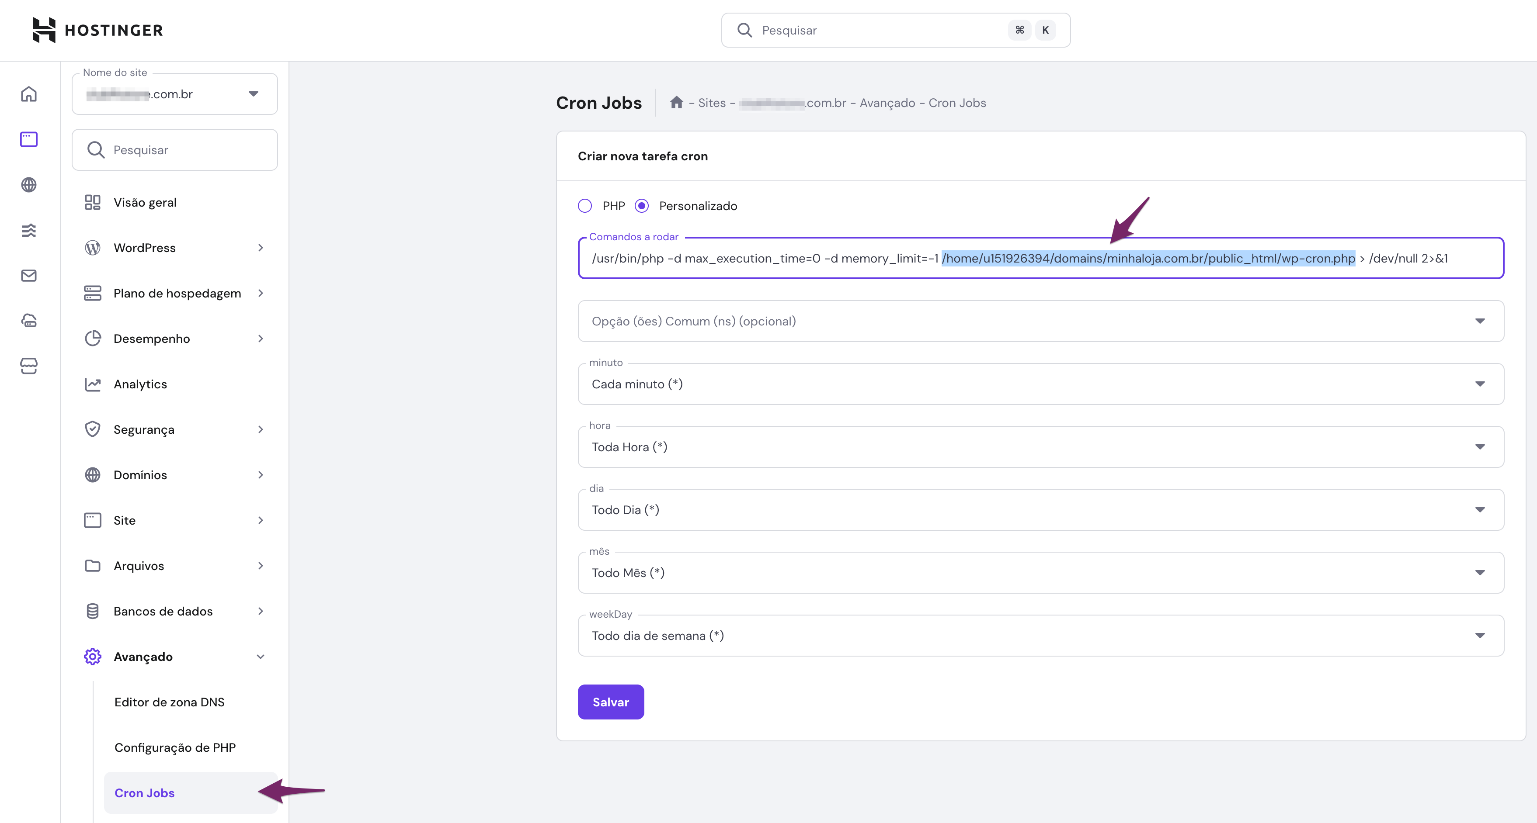
Task: Go to home via breadcrumb house icon
Action: [676, 102]
